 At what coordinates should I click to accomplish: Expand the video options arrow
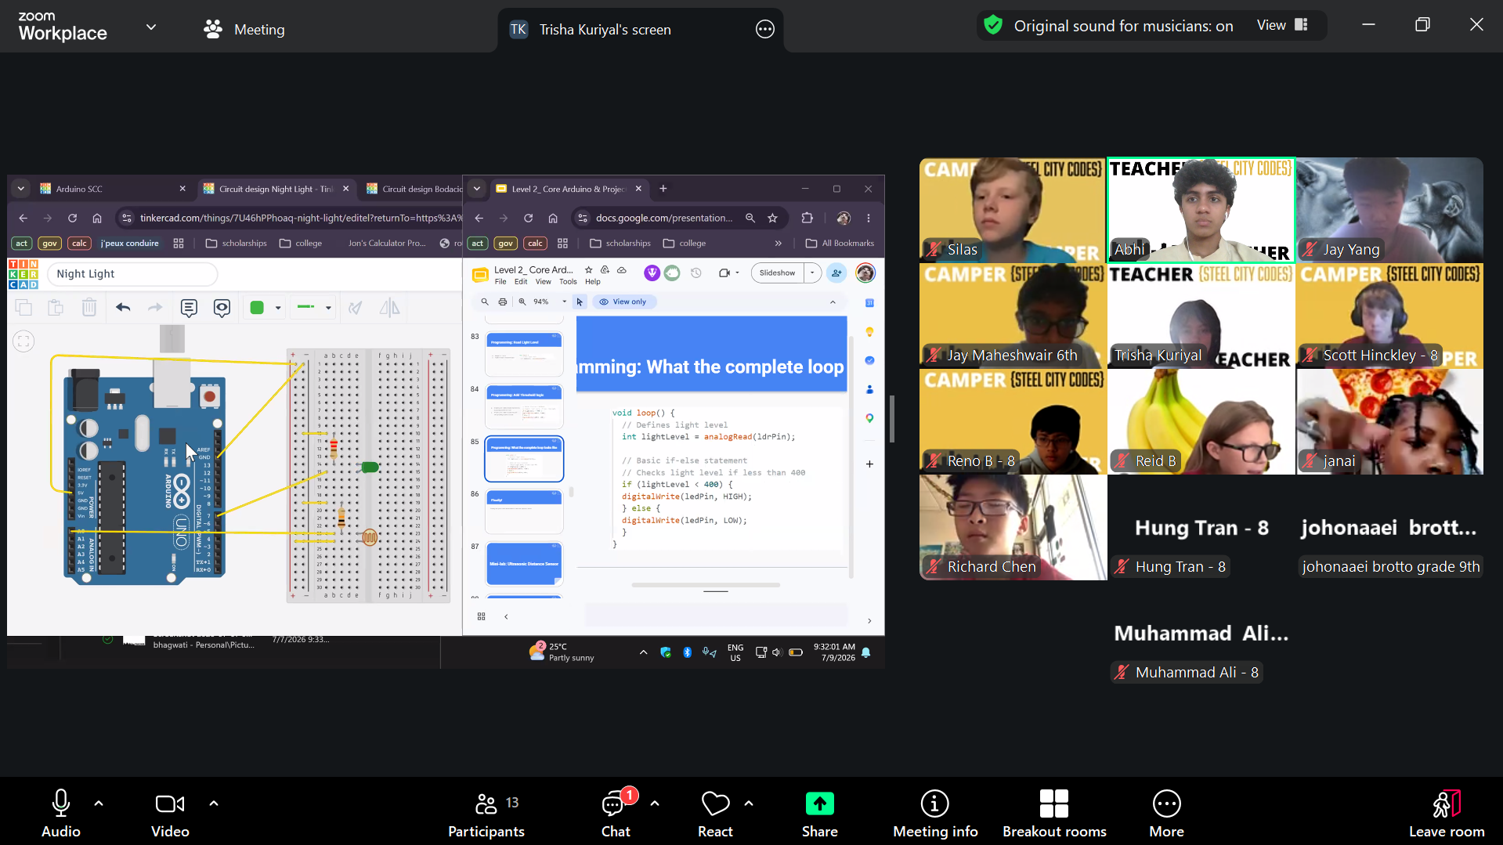214,803
